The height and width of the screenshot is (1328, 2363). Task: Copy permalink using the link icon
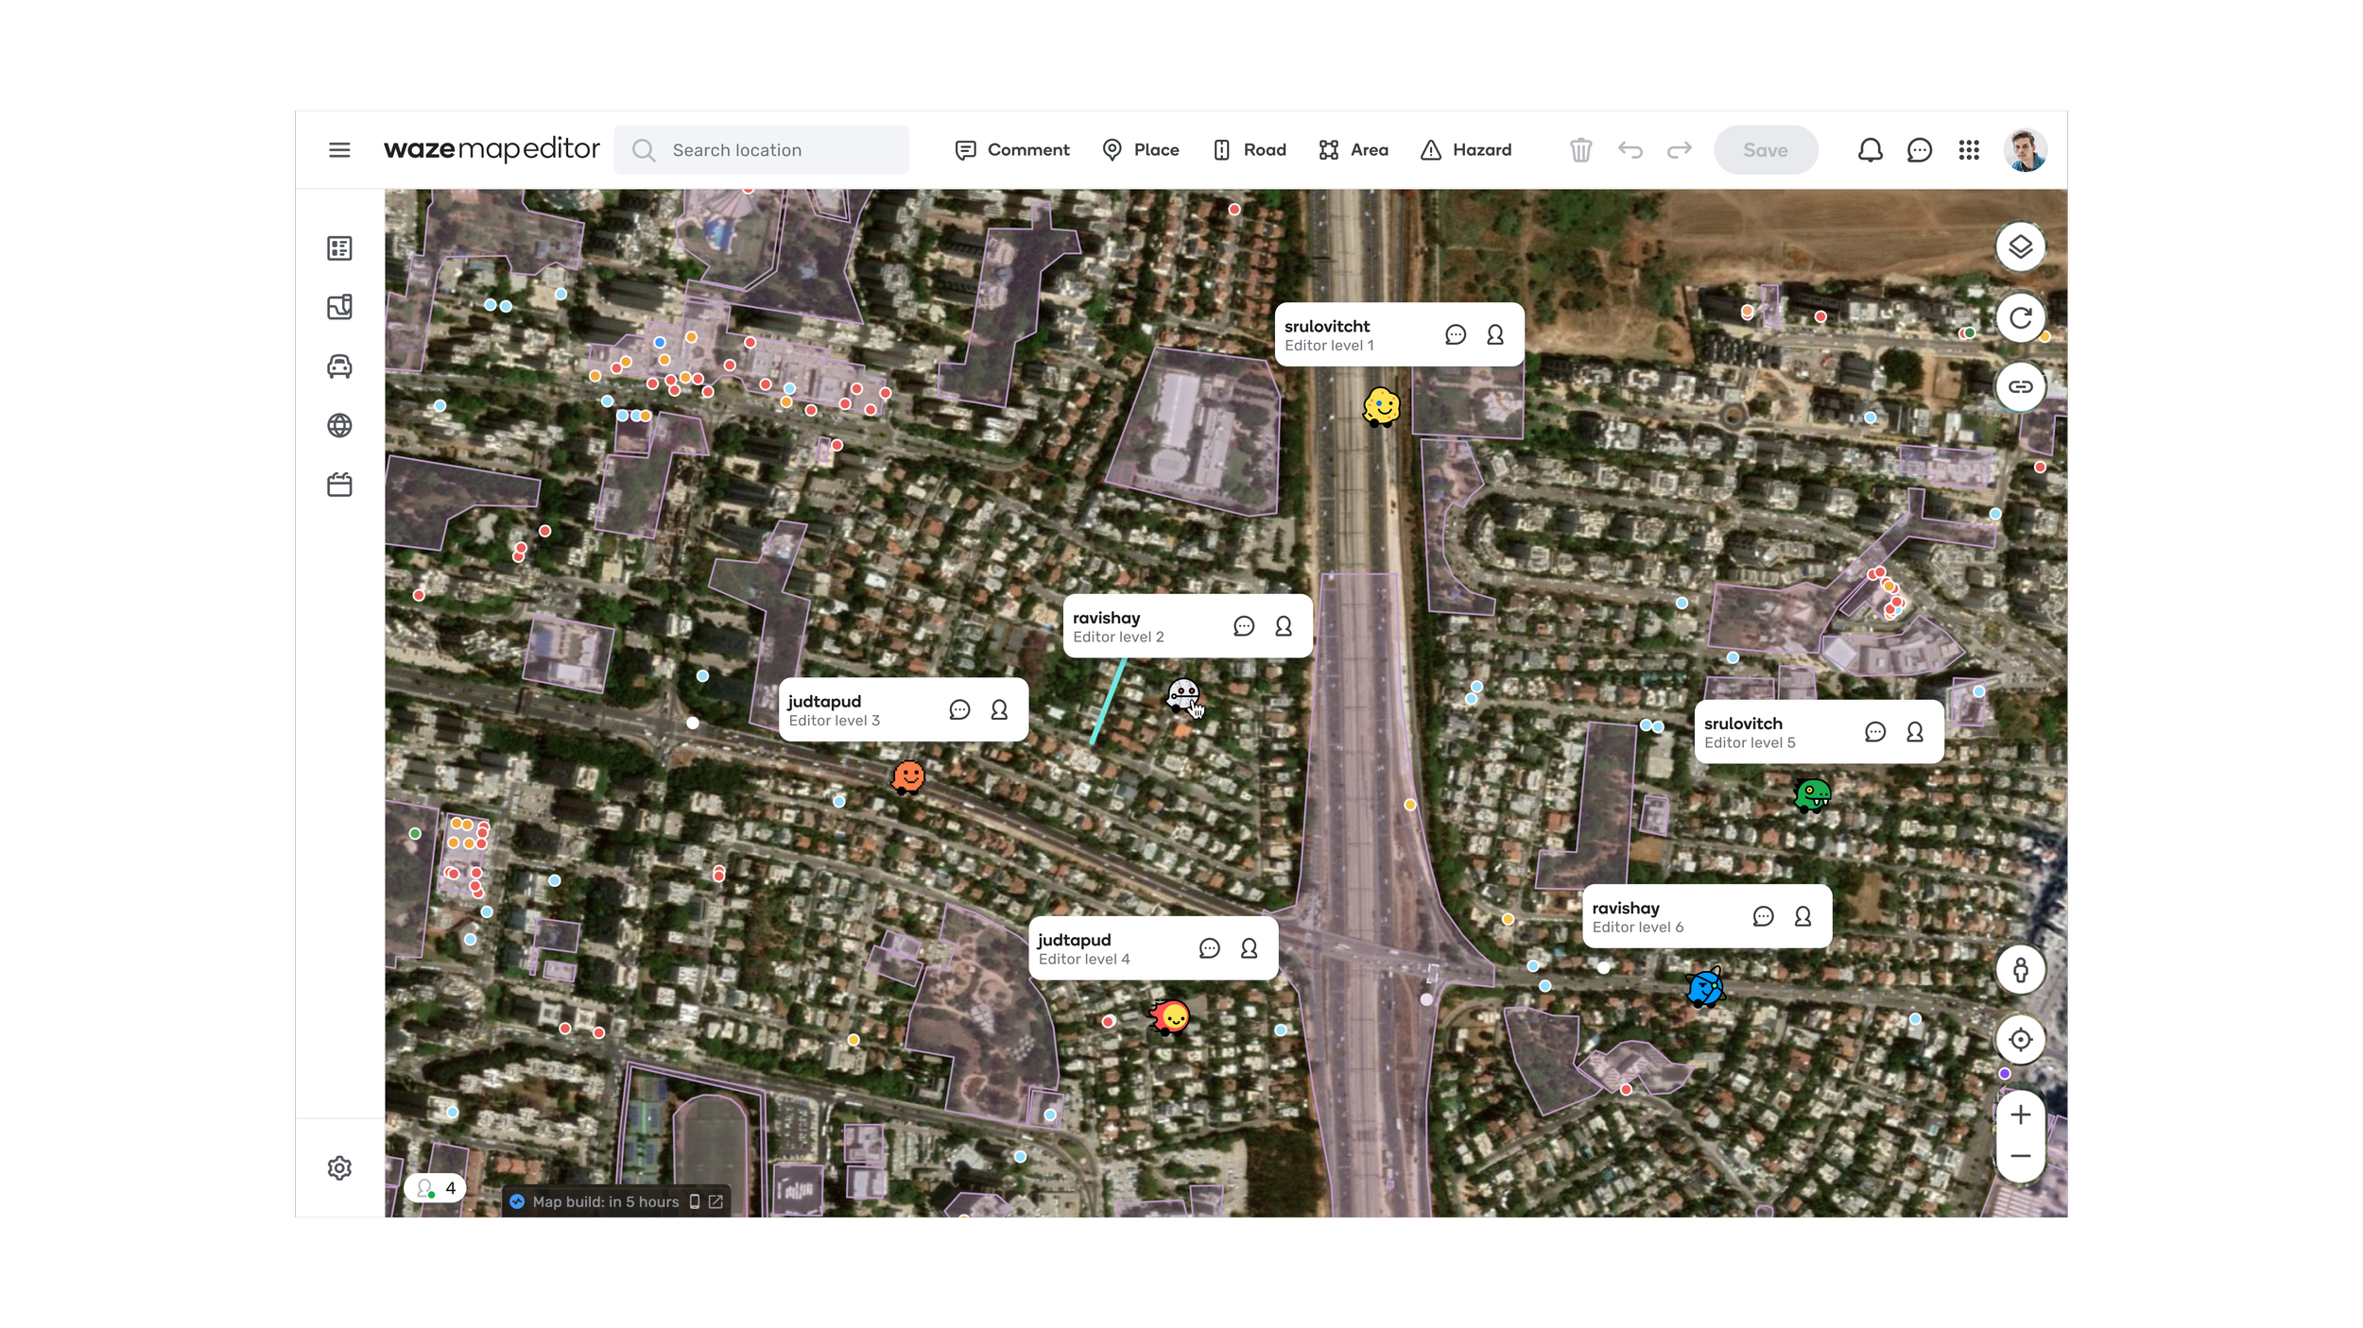point(2020,387)
